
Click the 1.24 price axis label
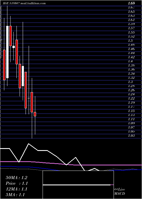131,94
